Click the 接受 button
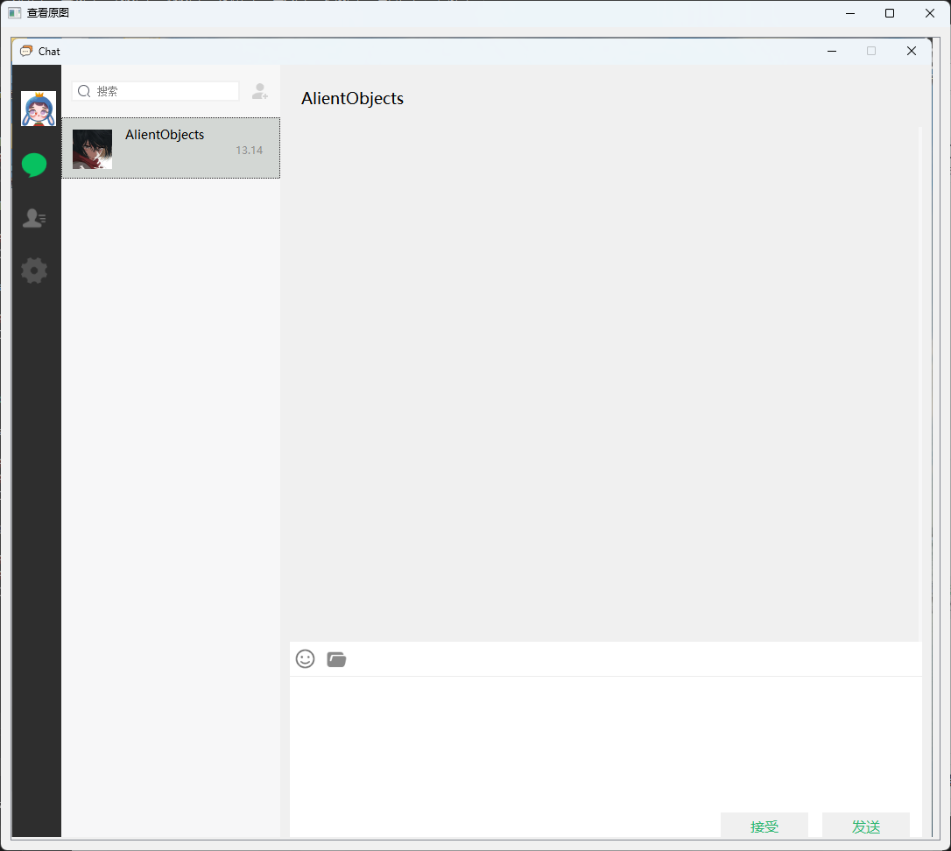Viewport: 951px width, 851px height. (x=764, y=826)
